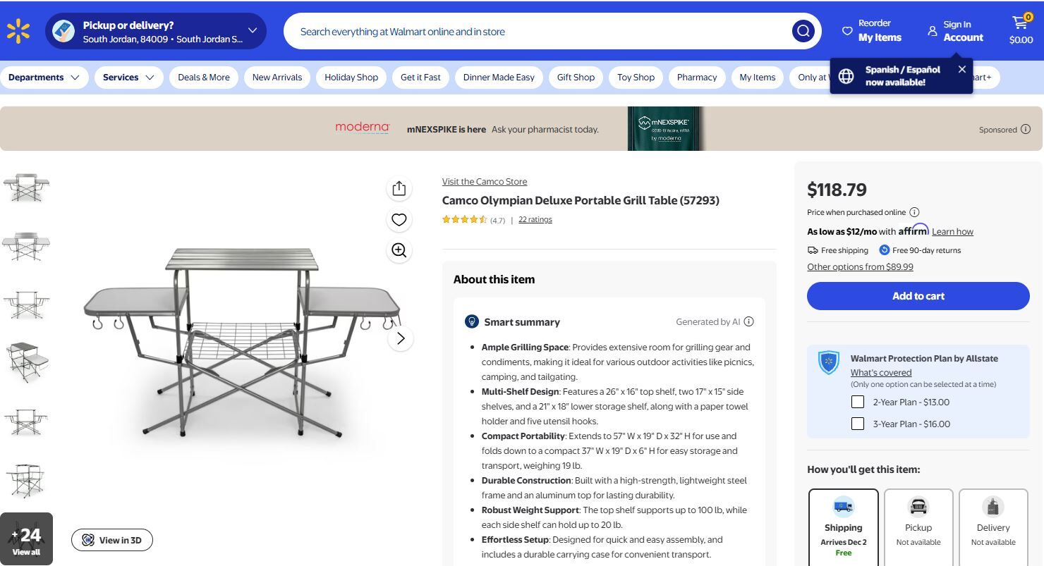Open the shopping cart icon
This screenshot has height=566, width=1044.
pyautogui.click(x=1021, y=31)
